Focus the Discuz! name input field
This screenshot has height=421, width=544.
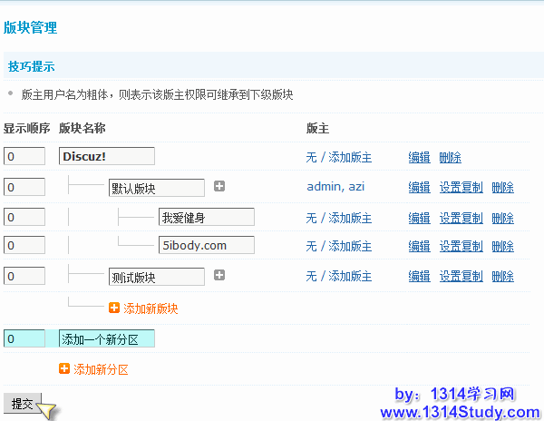pos(107,156)
